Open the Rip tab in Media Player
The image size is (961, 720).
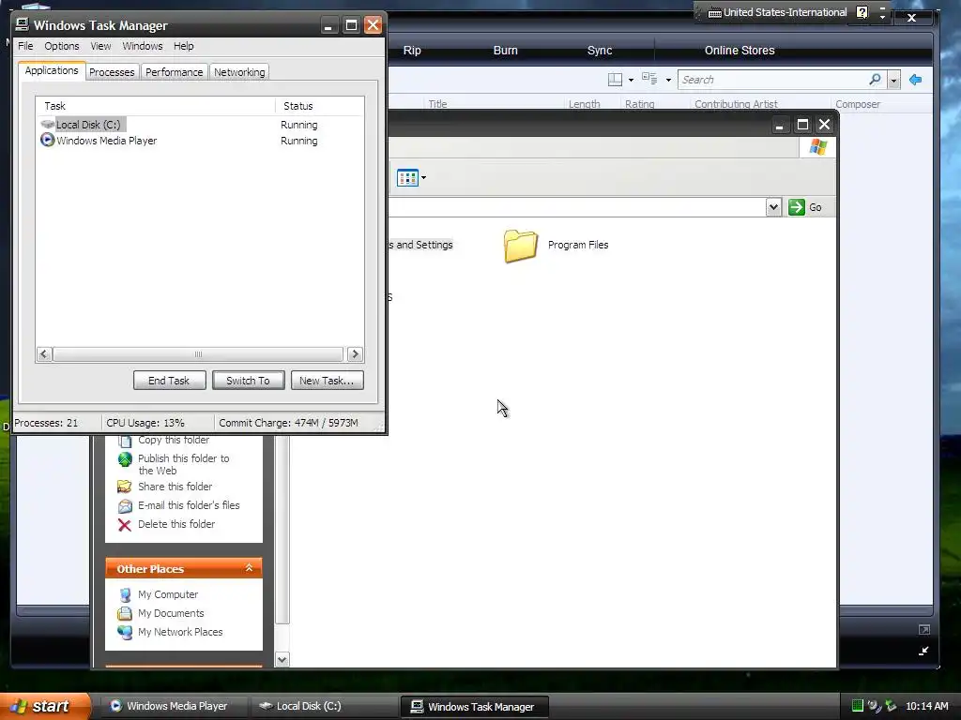pyautogui.click(x=412, y=51)
